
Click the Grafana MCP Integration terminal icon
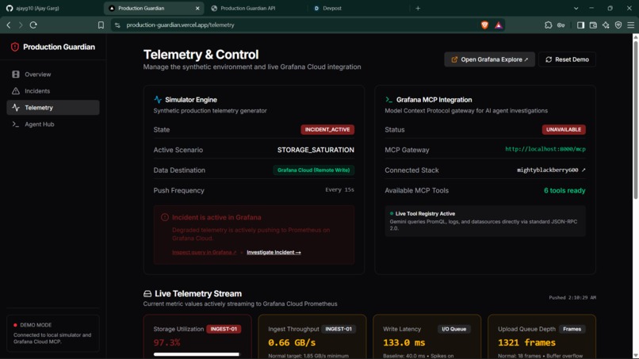[388, 100]
